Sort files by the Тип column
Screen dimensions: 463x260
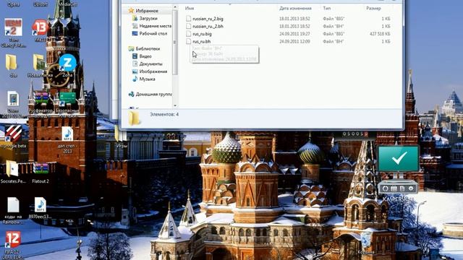(x=326, y=8)
